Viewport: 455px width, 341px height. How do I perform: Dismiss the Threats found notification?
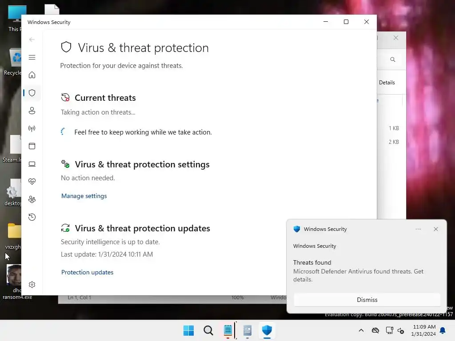[x=367, y=300]
